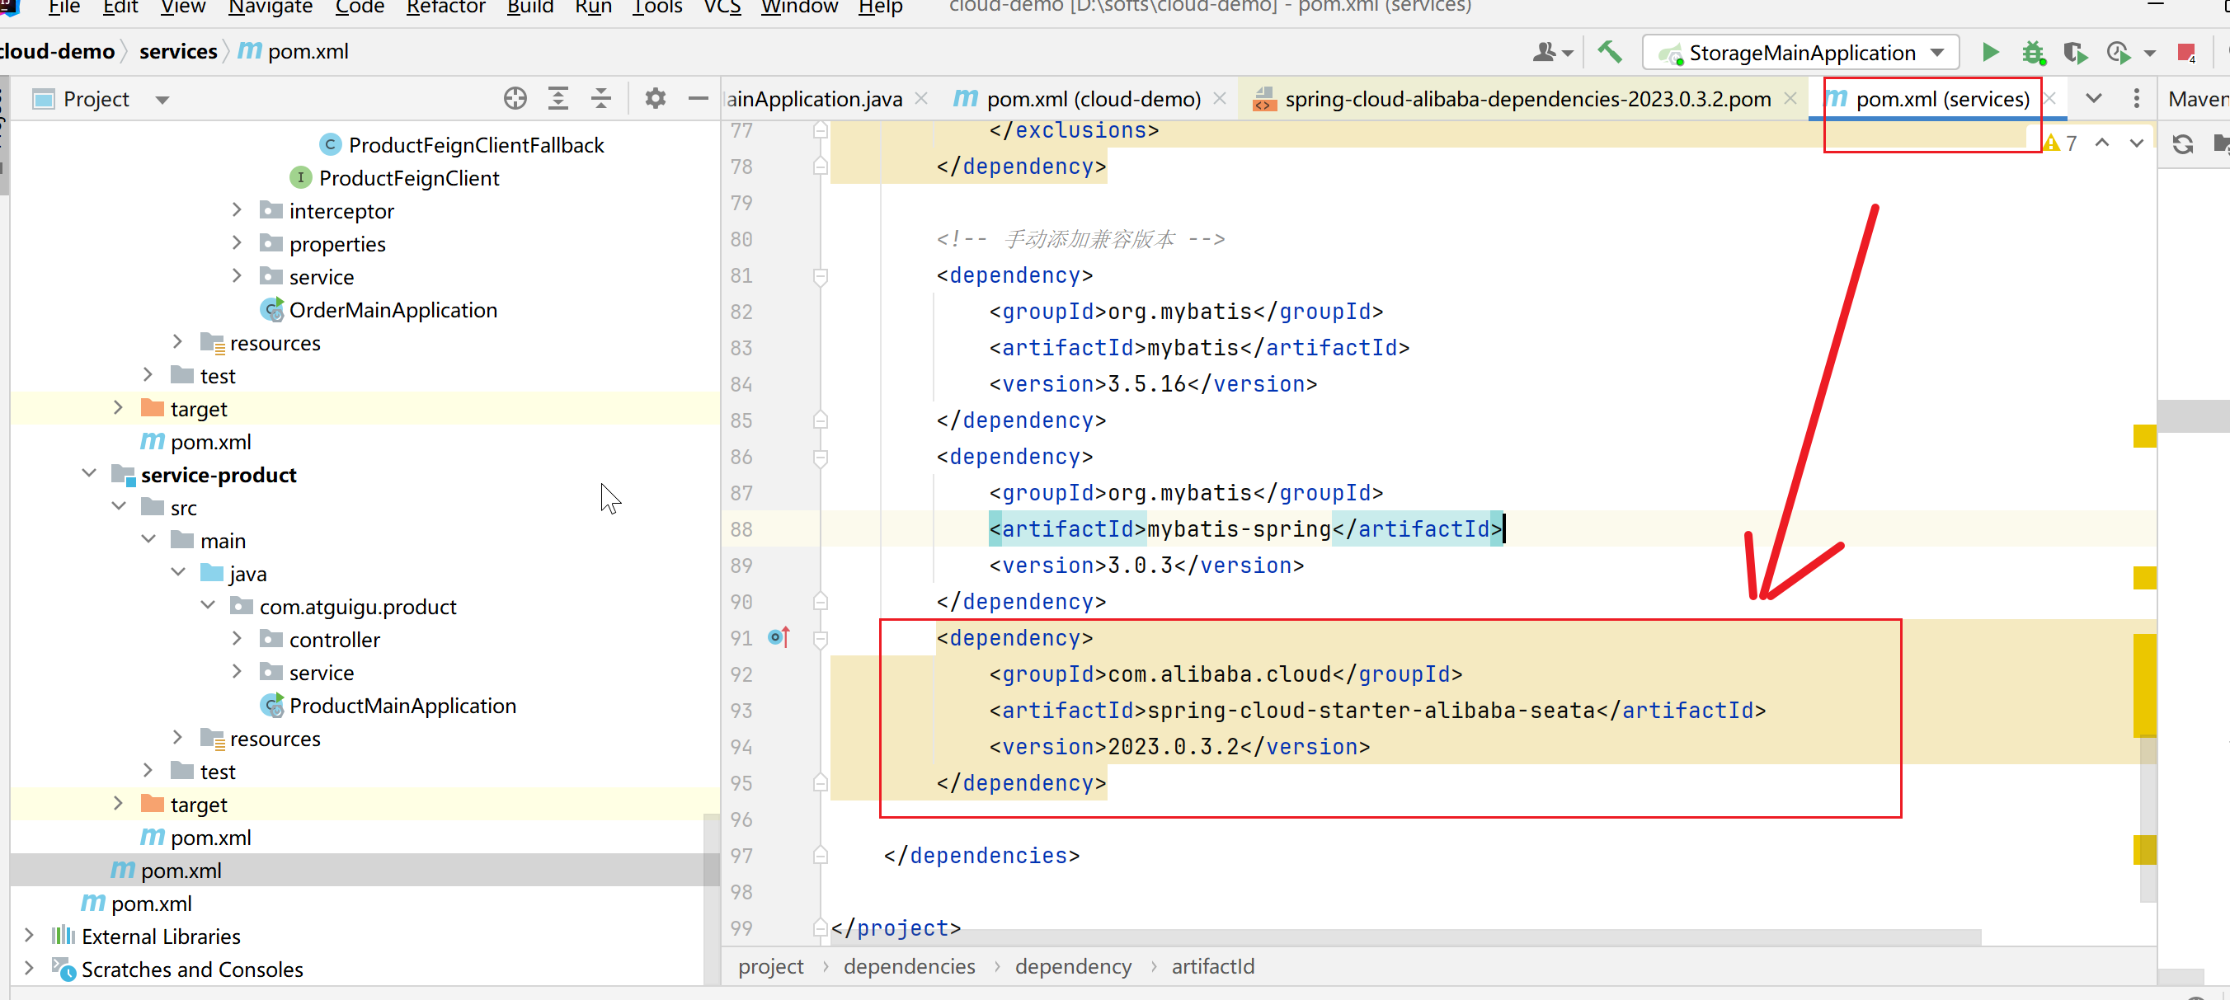Expand External Libraries node
The width and height of the screenshot is (2230, 1000).
click(x=29, y=935)
